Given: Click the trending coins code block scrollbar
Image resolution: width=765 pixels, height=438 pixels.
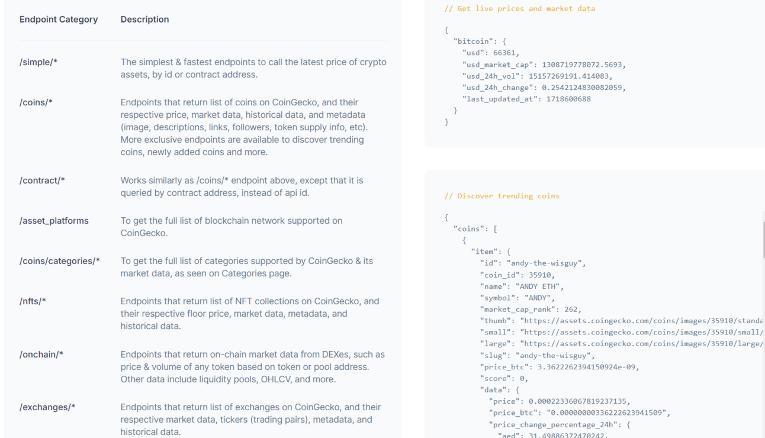Looking at the screenshot, I should click(763, 240).
